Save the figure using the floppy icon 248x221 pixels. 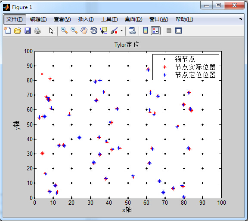pos(28,30)
